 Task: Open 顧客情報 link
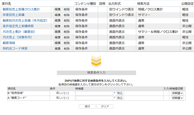pos(9,43)
